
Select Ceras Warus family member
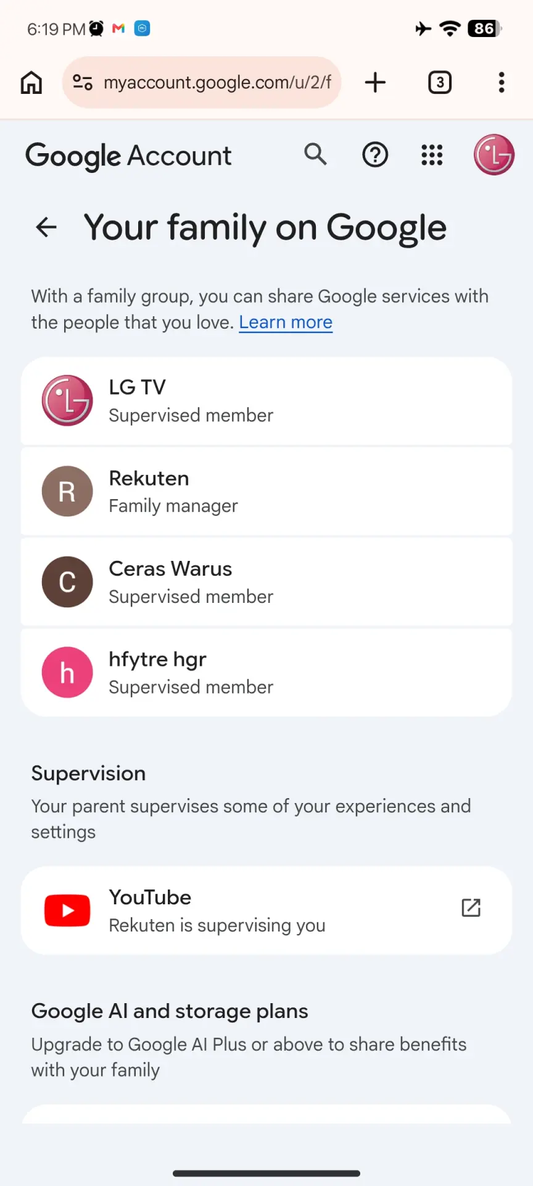pyautogui.click(x=266, y=582)
